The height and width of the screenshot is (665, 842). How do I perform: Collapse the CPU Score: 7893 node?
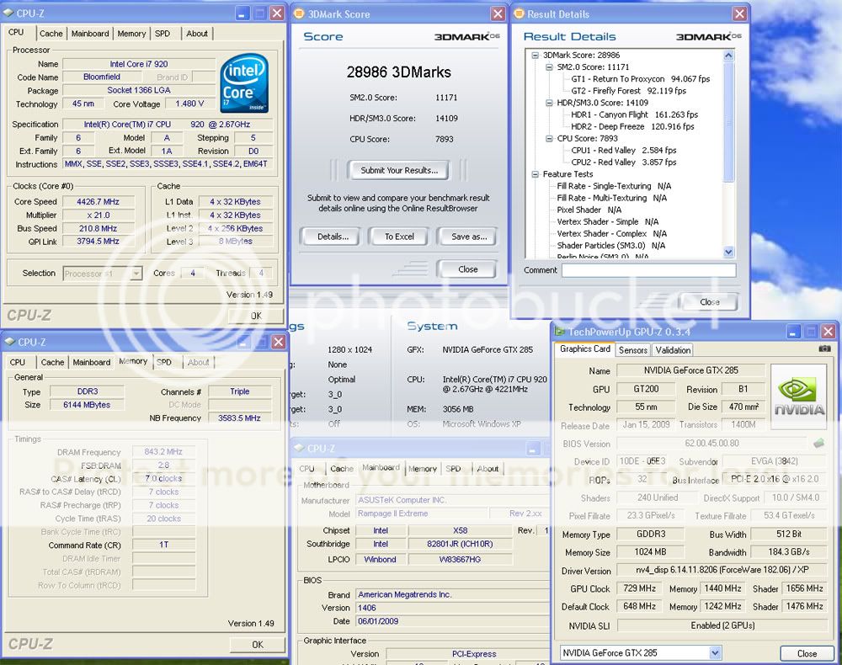(x=549, y=139)
